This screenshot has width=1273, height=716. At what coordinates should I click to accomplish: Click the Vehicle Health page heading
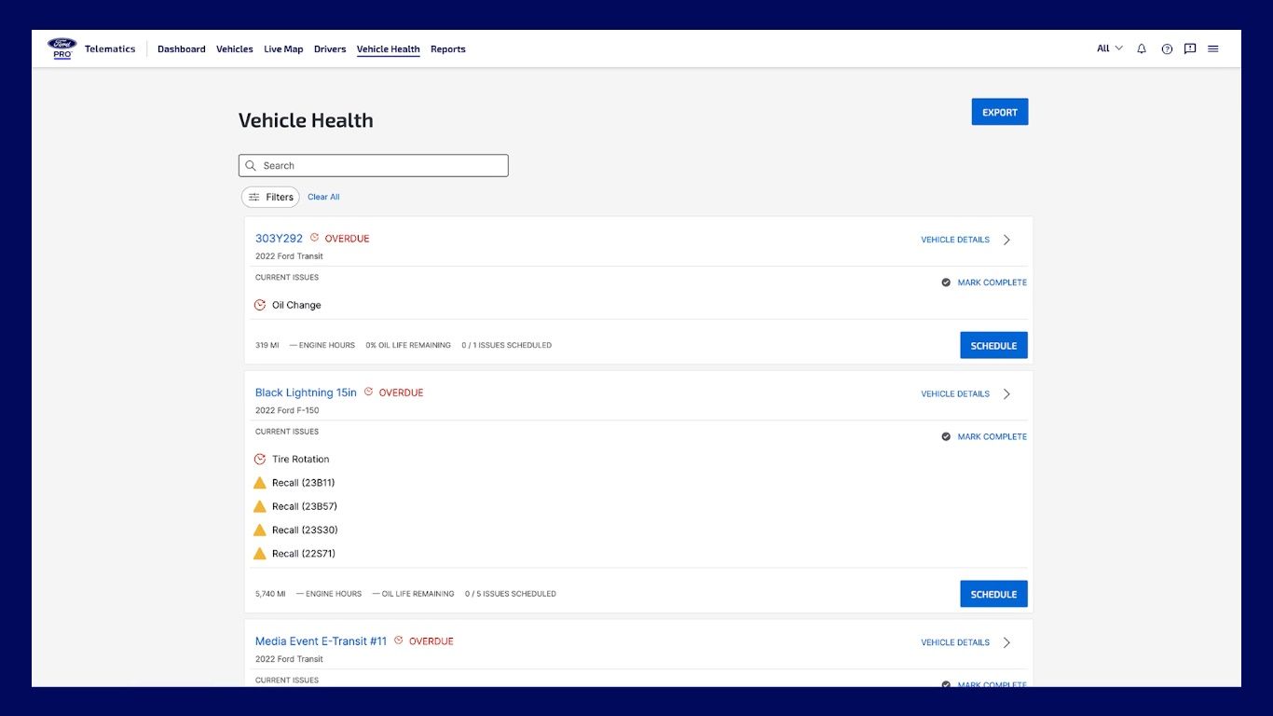(x=306, y=120)
